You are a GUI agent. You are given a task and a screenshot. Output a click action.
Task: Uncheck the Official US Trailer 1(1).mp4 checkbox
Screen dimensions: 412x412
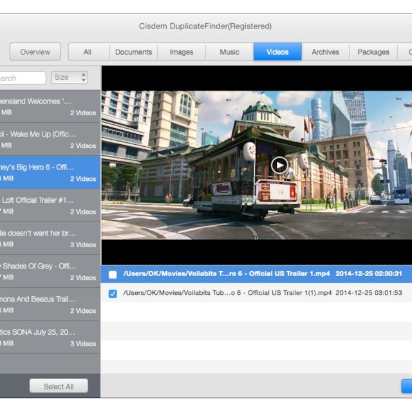(x=113, y=294)
